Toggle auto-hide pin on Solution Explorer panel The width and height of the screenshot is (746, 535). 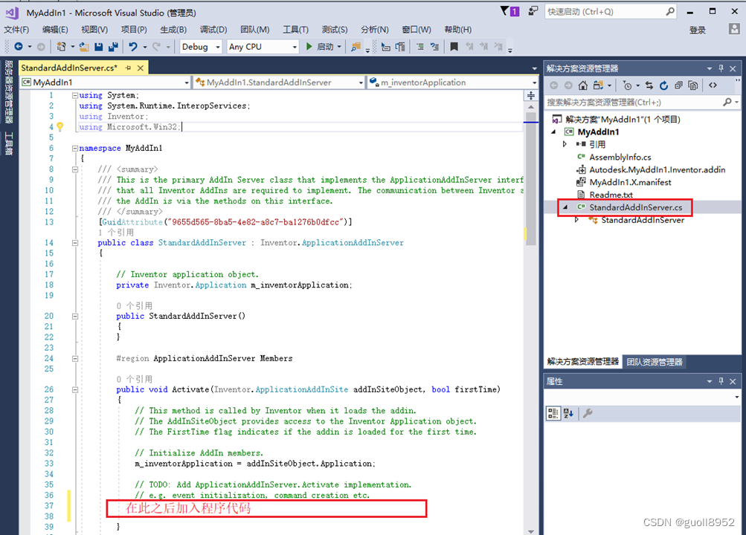pyautogui.click(x=721, y=68)
